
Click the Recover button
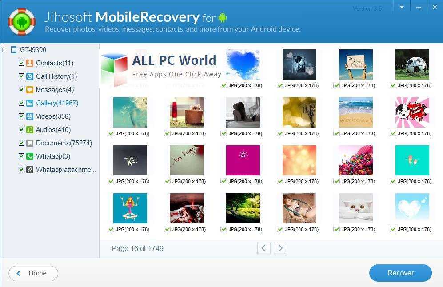click(x=400, y=273)
